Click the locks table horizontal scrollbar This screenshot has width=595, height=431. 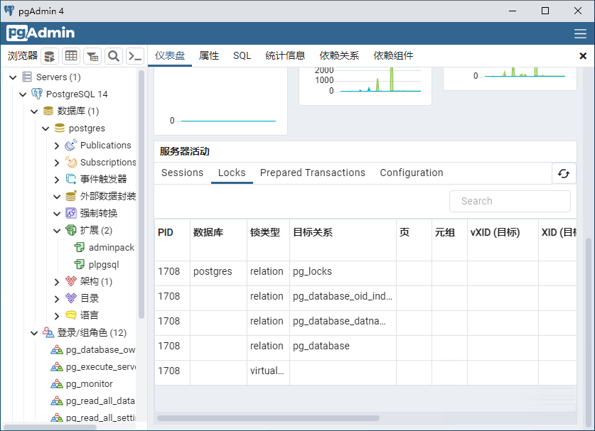(x=268, y=418)
